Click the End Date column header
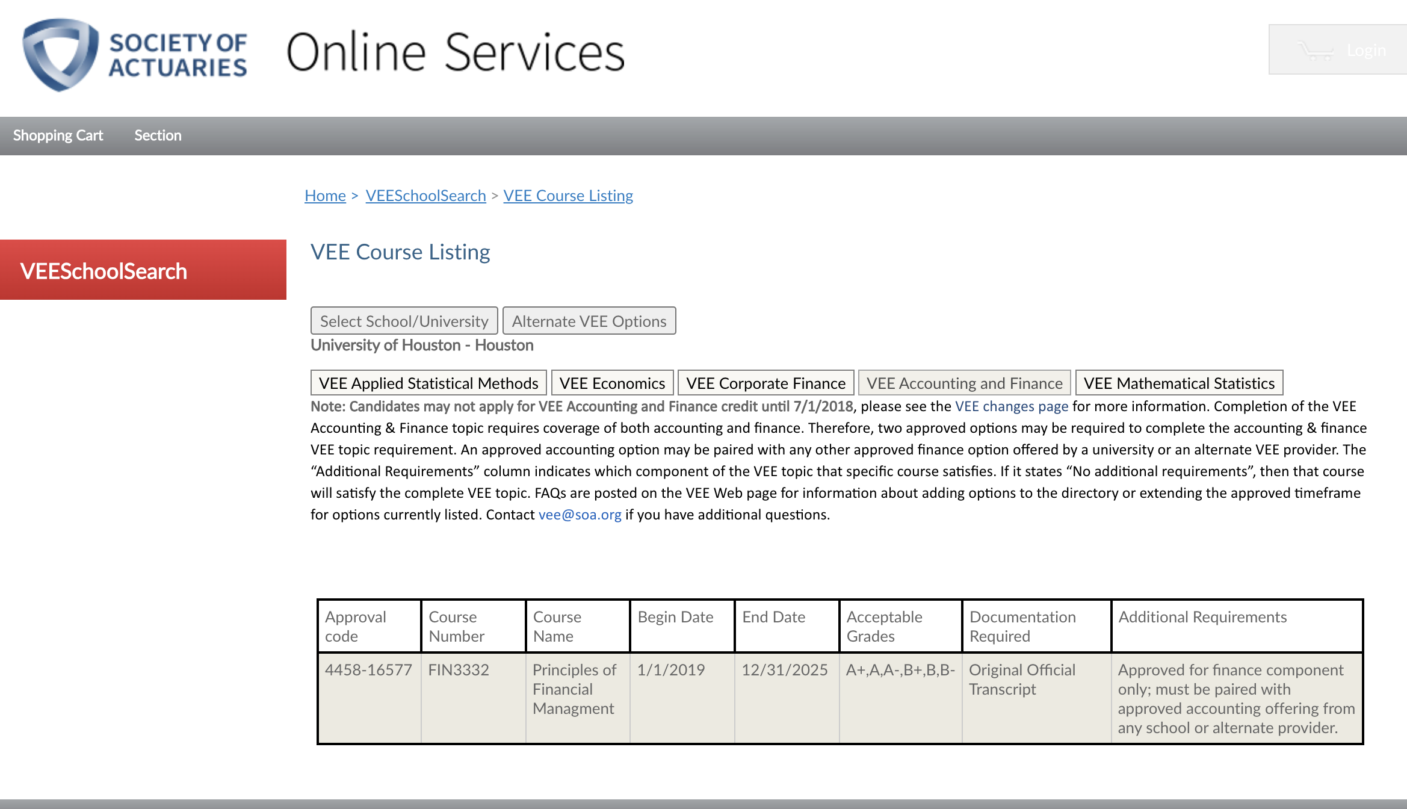This screenshot has height=809, width=1407. click(x=787, y=626)
